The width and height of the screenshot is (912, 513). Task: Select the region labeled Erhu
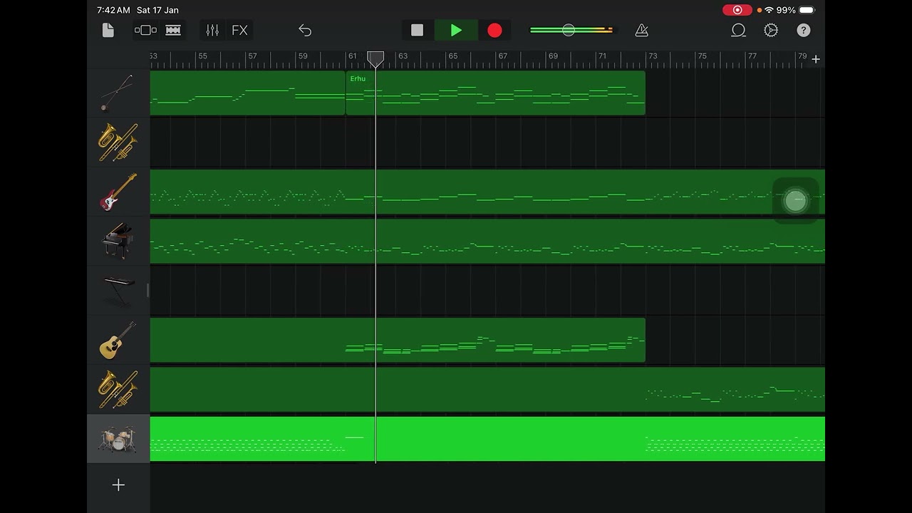click(495, 93)
